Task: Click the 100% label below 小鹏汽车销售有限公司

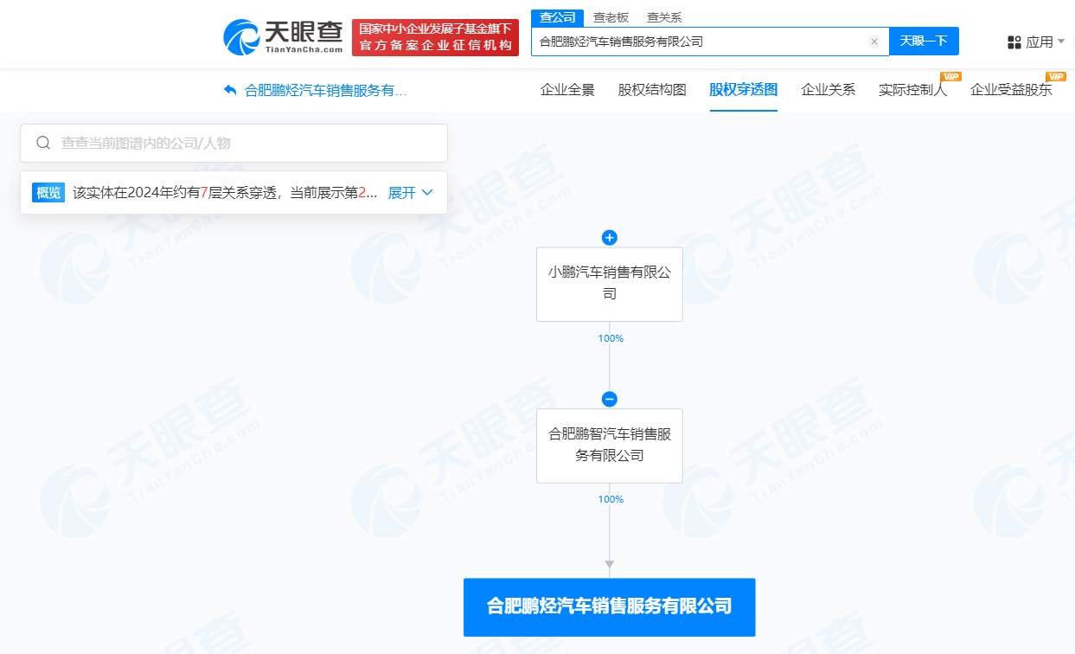Action: coord(611,338)
